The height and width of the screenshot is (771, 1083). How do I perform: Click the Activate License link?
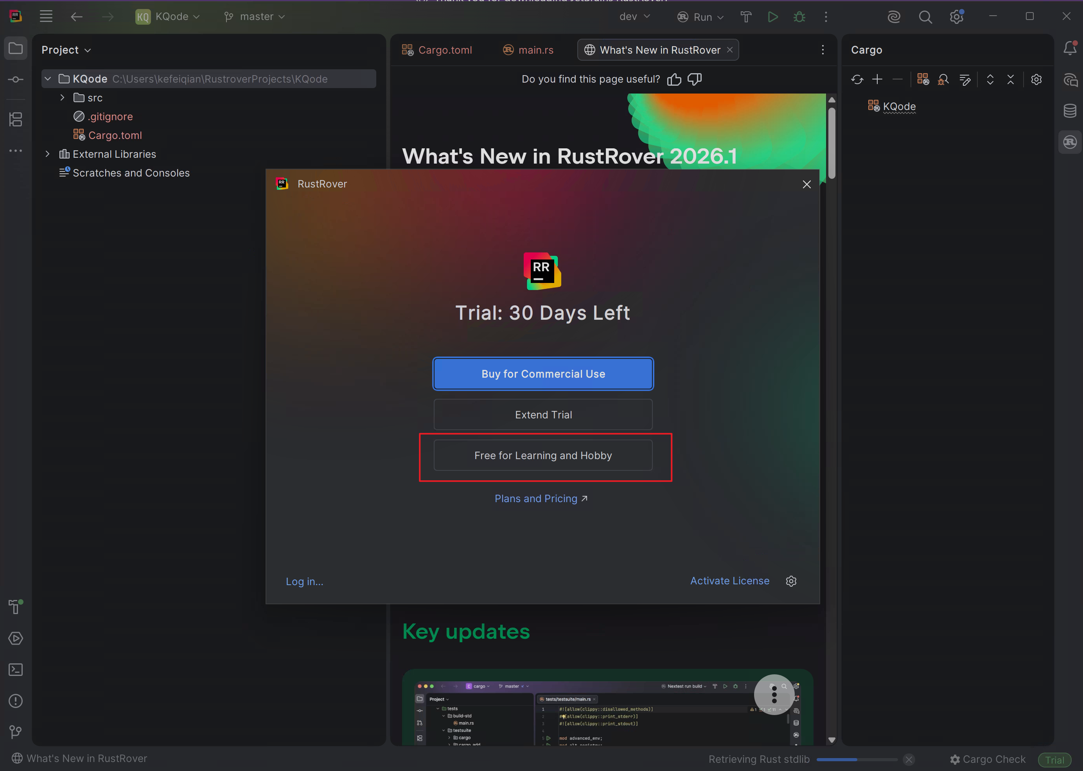tap(729, 581)
